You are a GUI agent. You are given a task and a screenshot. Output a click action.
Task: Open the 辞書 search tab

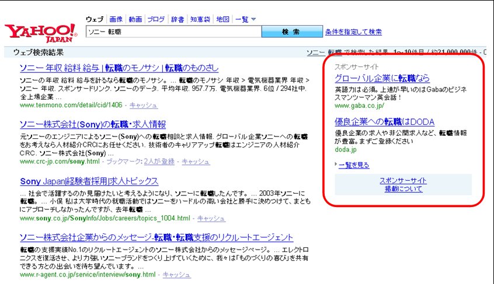178,19
